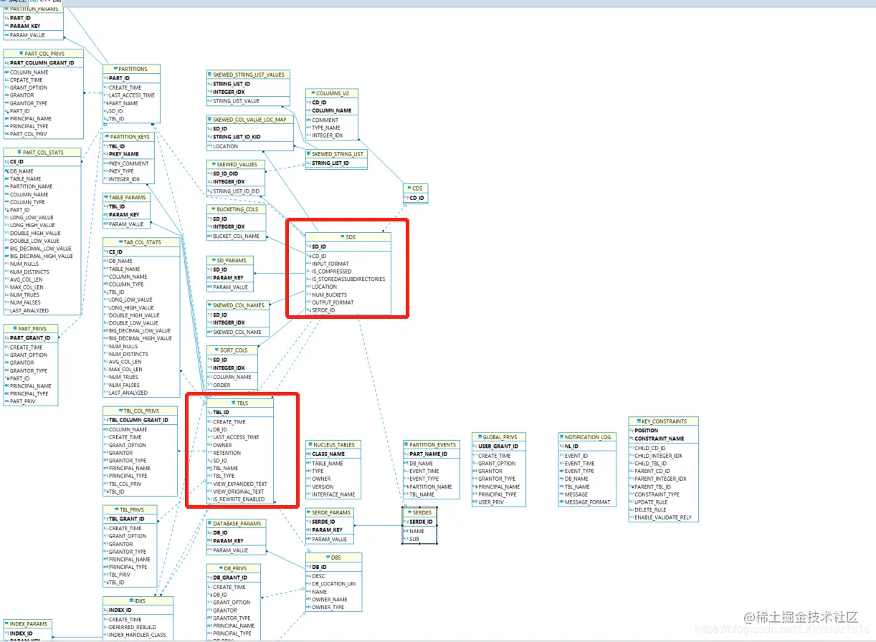Click LAST_ACCESS_TIME in PARTITIONS table
The width and height of the screenshot is (876, 642).
tap(132, 95)
